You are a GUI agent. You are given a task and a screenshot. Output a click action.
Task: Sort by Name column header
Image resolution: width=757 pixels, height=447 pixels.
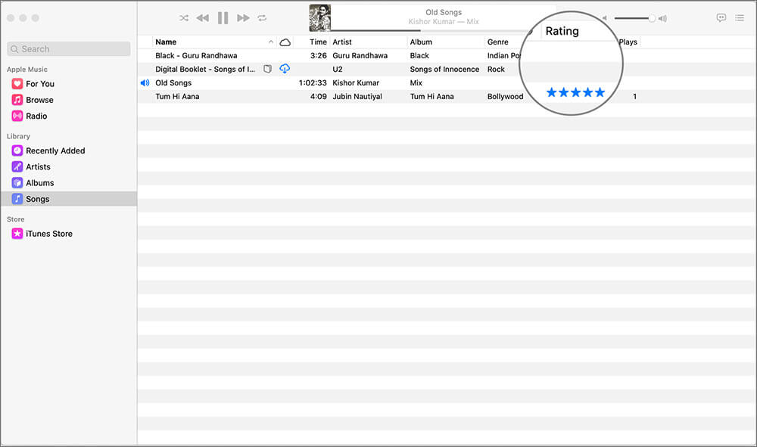point(166,42)
